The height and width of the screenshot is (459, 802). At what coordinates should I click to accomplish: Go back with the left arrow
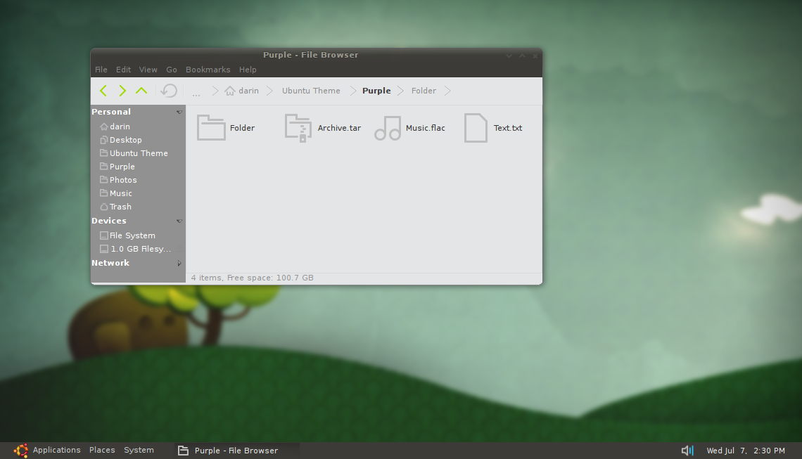click(x=103, y=91)
